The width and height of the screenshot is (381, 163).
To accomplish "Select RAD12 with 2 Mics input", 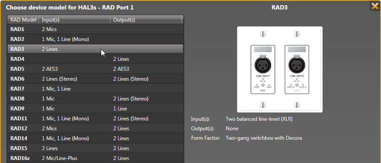I will click(95, 129).
